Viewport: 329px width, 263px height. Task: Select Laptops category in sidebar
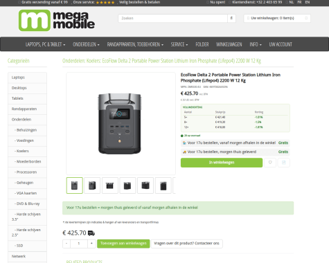[x=27, y=78]
